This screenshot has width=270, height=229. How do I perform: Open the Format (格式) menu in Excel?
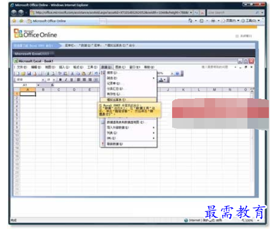point(78,67)
